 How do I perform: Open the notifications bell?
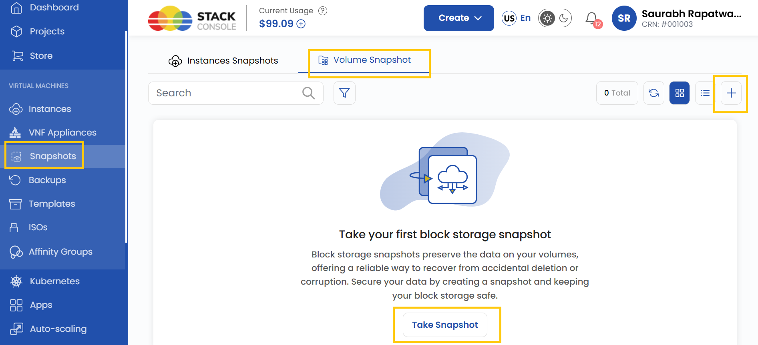click(592, 18)
